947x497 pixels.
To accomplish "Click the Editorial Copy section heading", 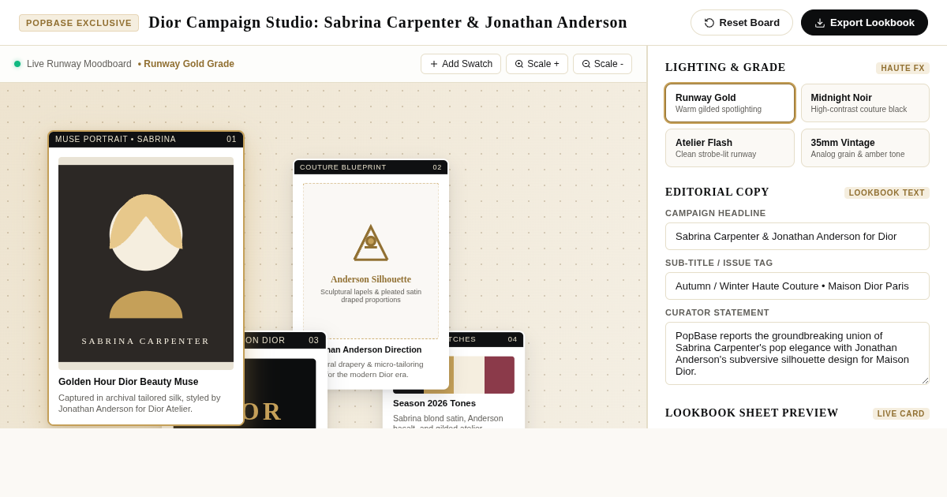I will coord(717,192).
